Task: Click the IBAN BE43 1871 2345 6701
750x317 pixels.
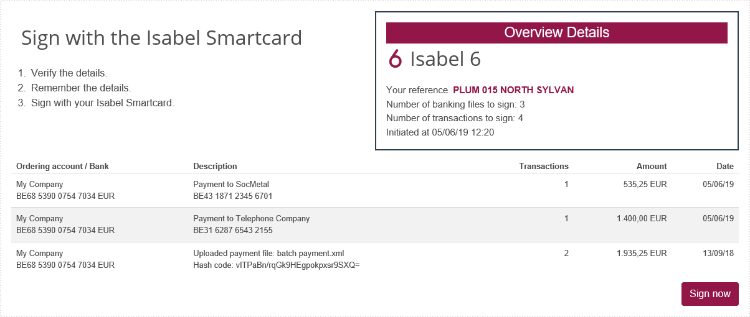Action: click(x=233, y=196)
